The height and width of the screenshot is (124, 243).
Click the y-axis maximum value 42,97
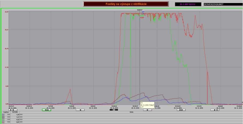pos(6,12)
